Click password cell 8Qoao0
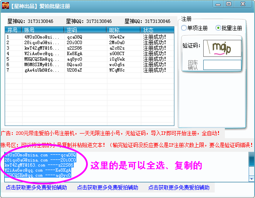 [75, 65]
